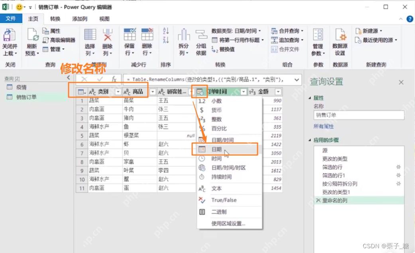Image resolution: width=415 pixels, height=253 pixels.
Task: Click the Manage (管理) query button
Action: coord(54,49)
